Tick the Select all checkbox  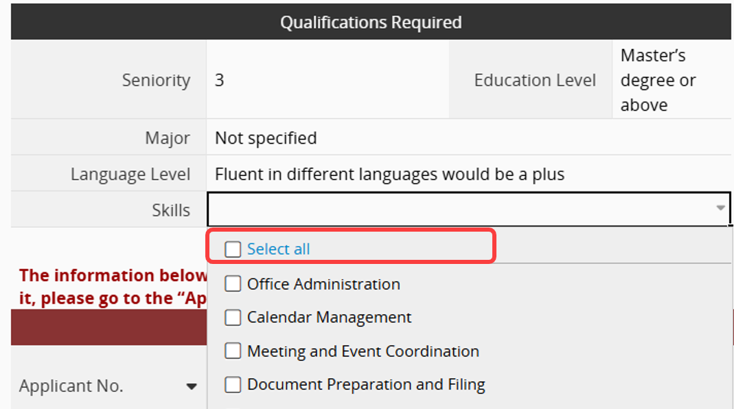233,249
